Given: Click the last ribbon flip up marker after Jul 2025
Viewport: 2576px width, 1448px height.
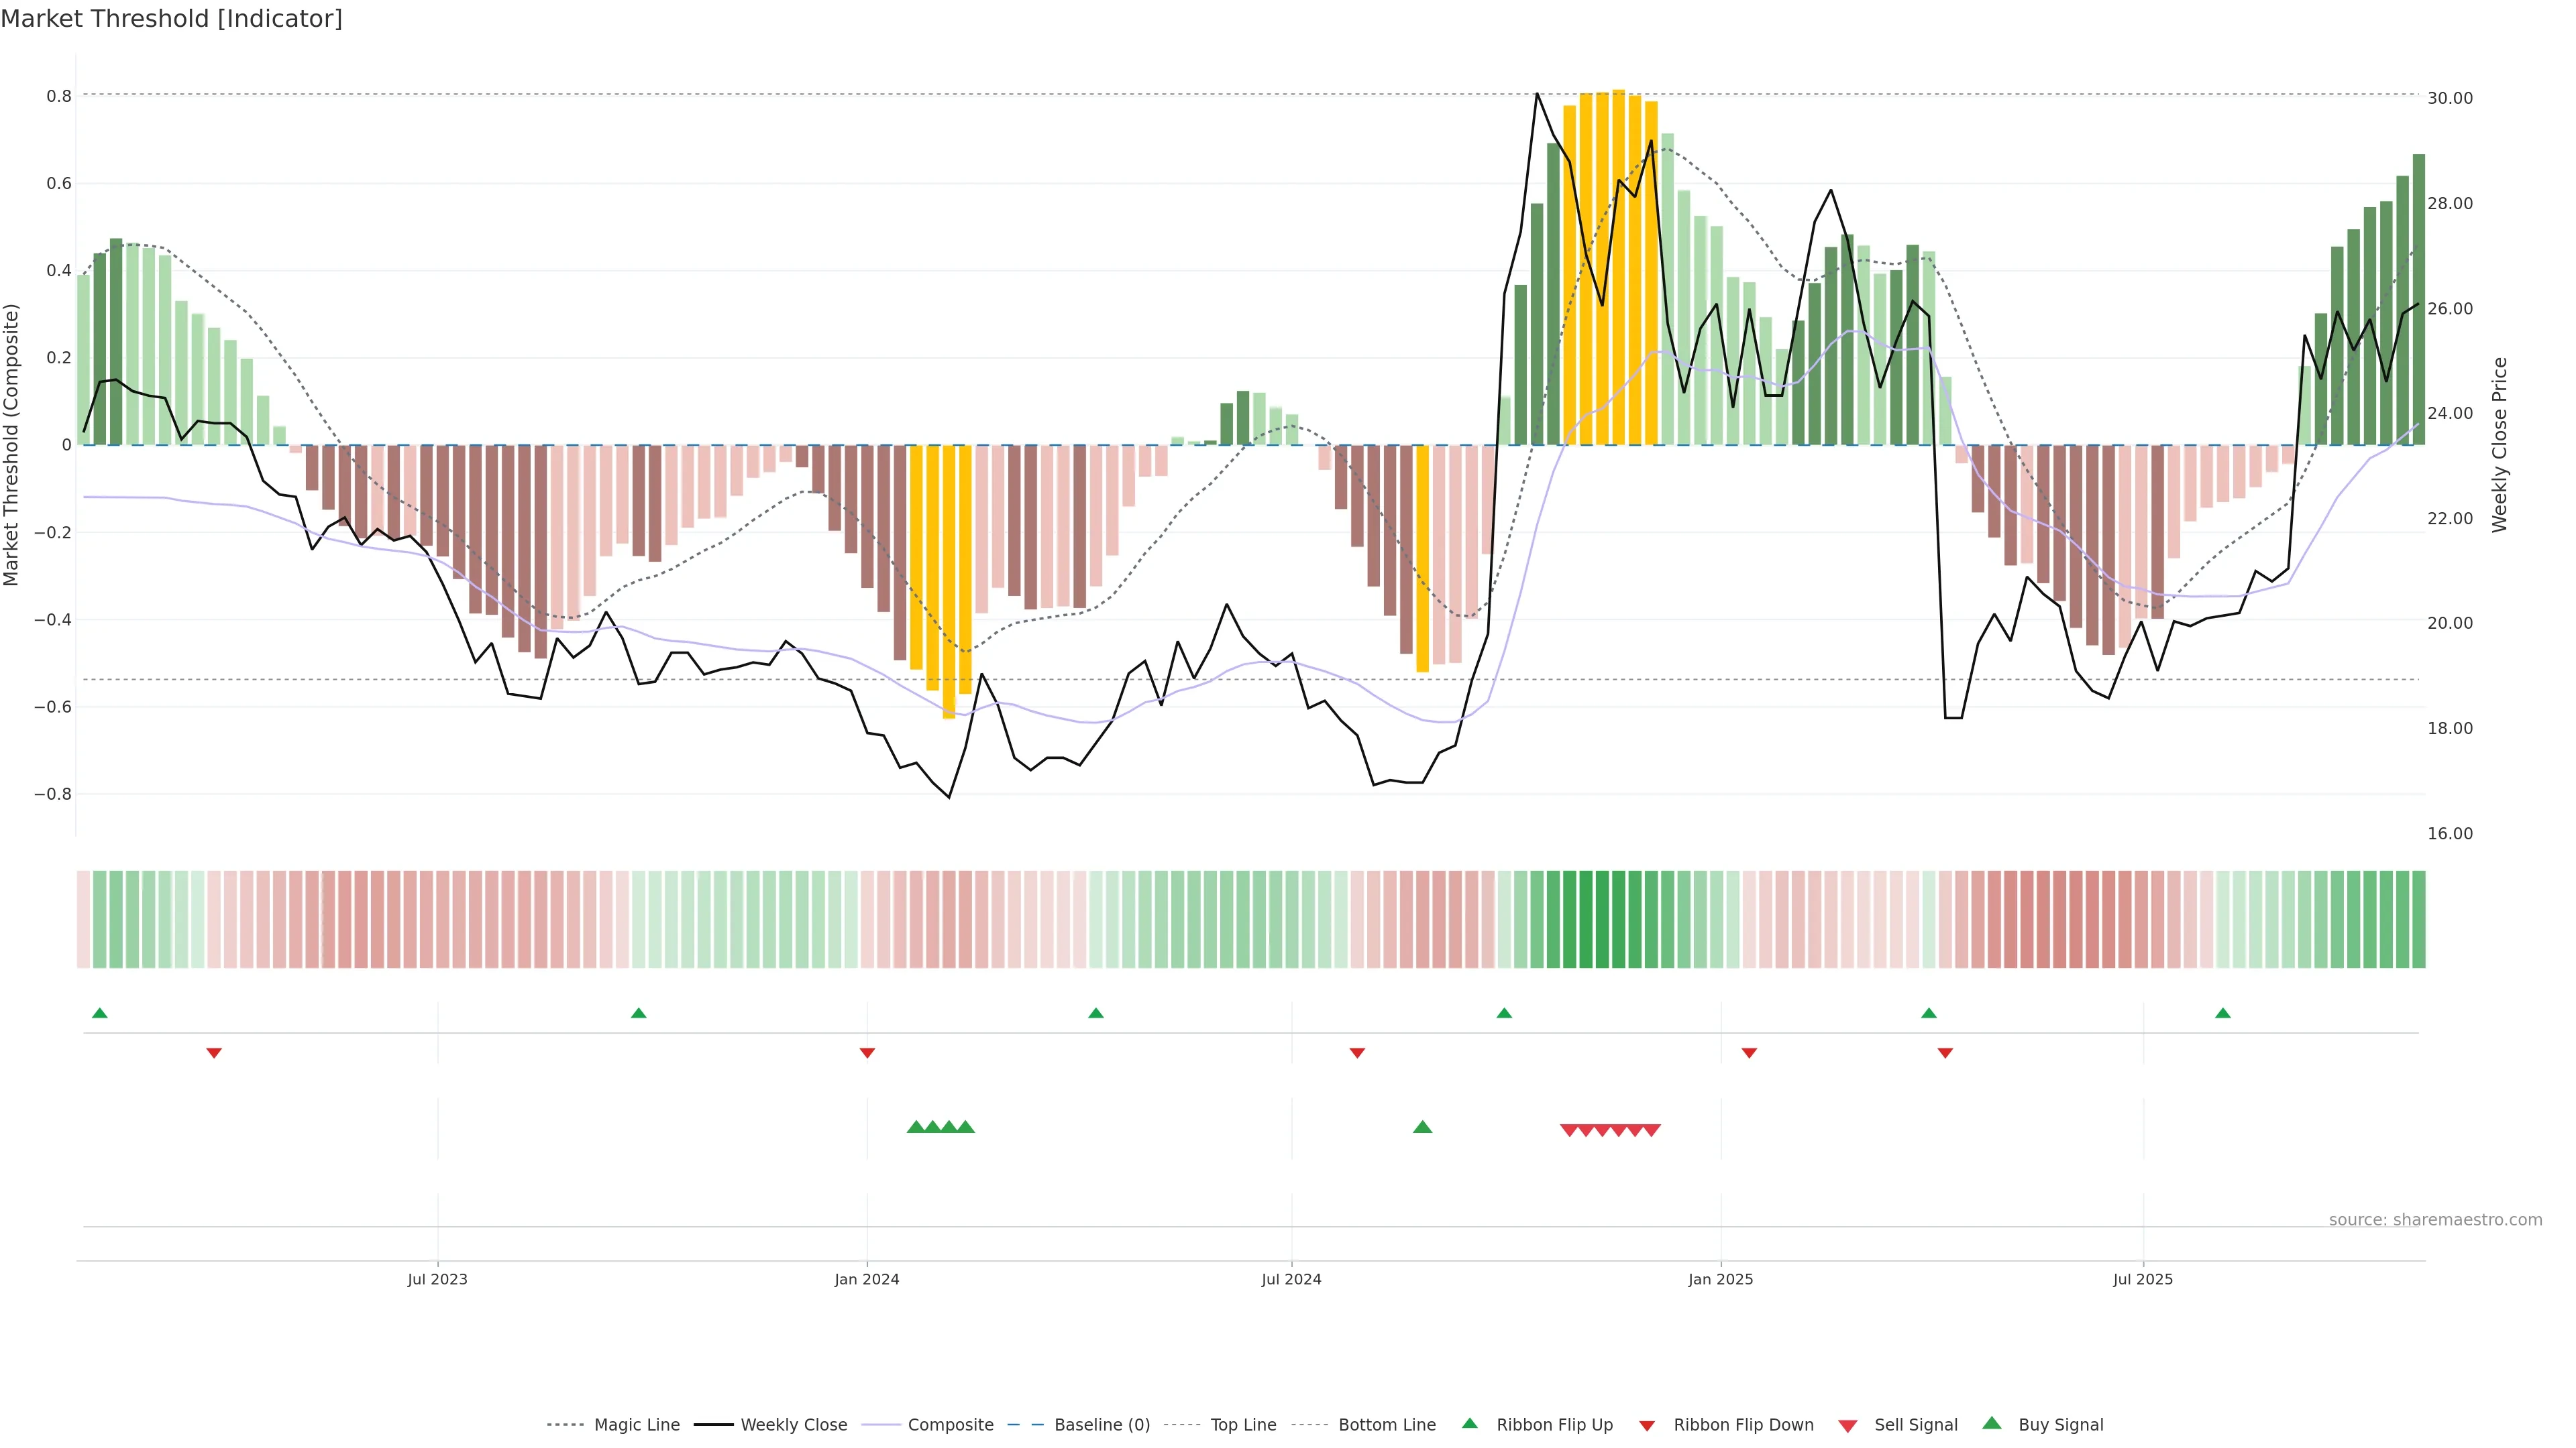Looking at the screenshot, I should 2222,1014.
